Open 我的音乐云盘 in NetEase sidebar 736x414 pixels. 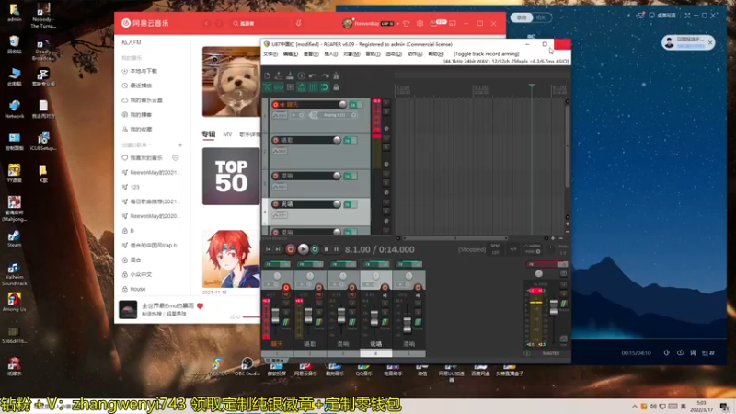[x=143, y=100]
